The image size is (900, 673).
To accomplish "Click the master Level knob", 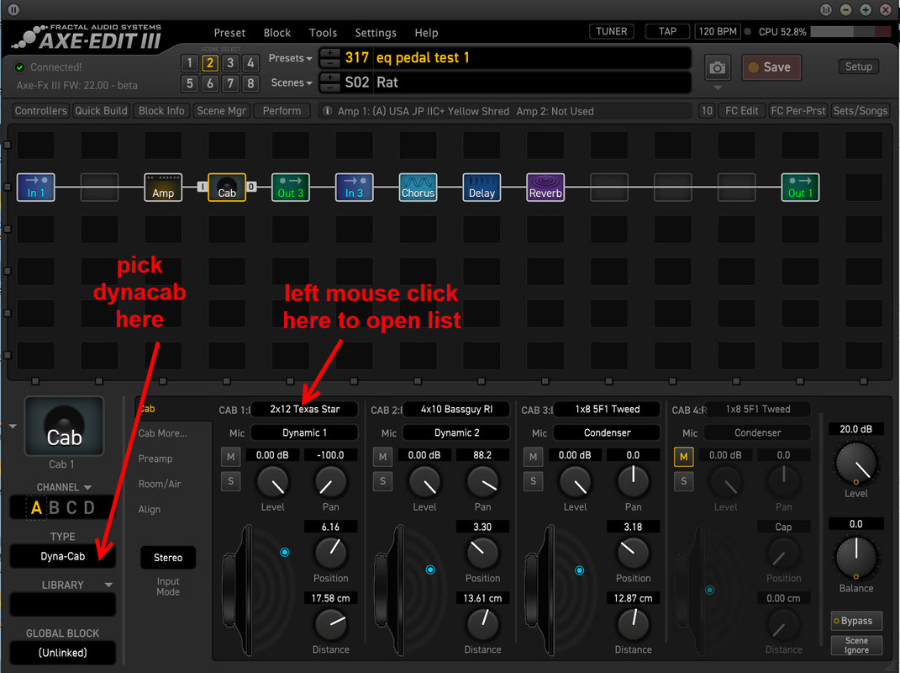I will pos(855,464).
